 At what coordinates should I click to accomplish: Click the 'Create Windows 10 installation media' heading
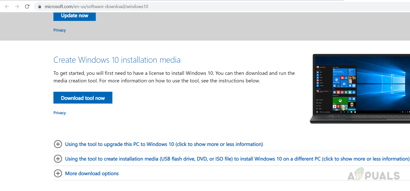(x=117, y=60)
